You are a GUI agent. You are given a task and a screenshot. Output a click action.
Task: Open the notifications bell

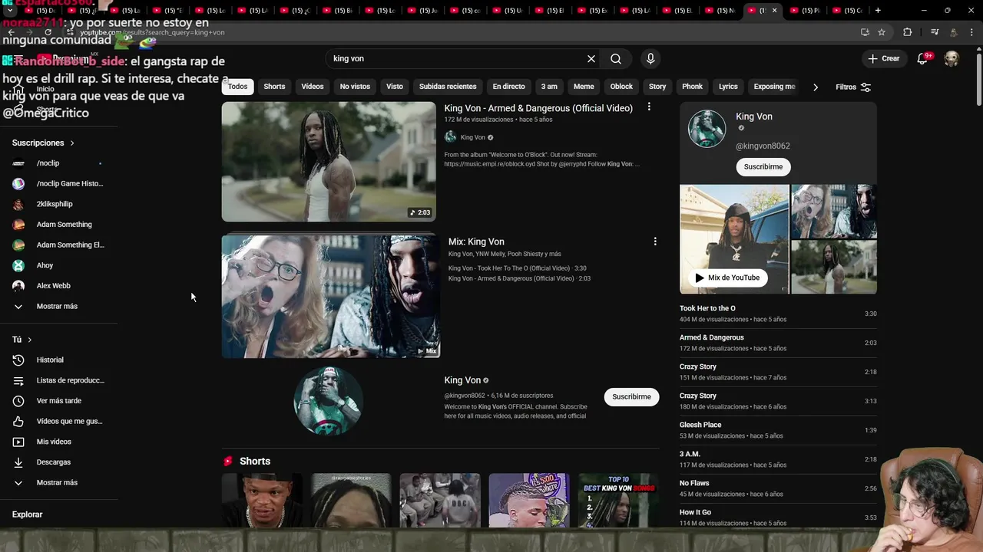[923, 58]
